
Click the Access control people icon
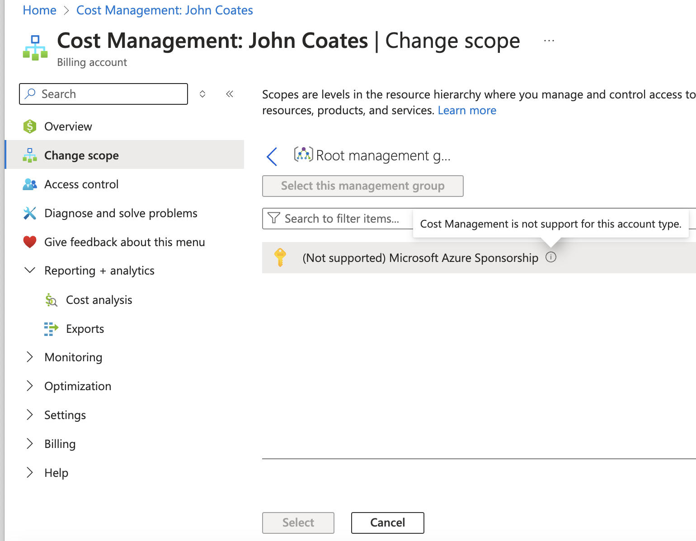point(30,184)
